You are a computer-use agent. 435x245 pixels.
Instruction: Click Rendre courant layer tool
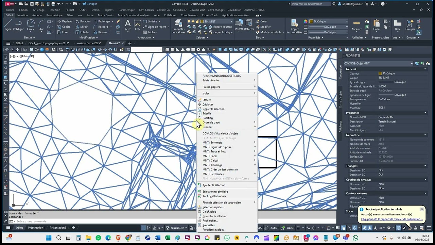220,27
